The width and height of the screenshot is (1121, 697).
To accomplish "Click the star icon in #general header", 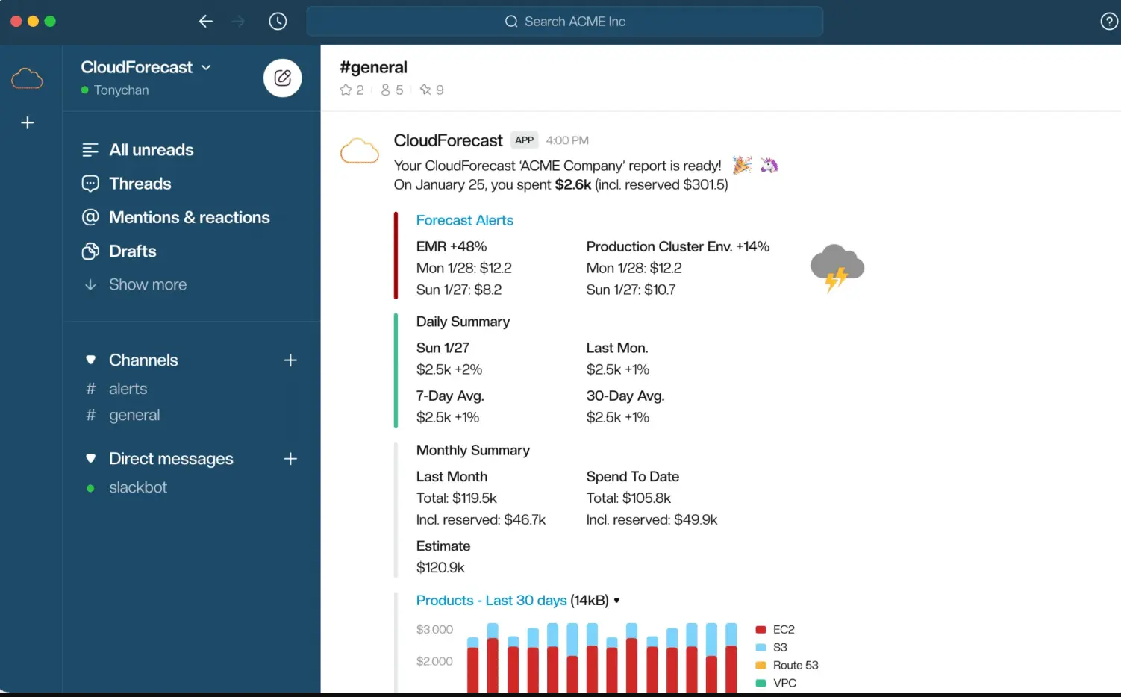I will [x=346, y=90].
